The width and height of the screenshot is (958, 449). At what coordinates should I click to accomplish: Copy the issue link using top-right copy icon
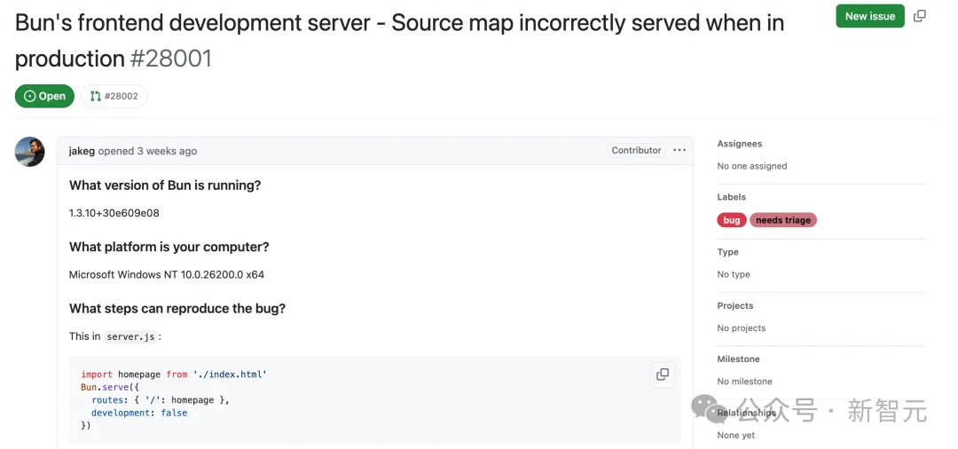[x=920, y=16]
